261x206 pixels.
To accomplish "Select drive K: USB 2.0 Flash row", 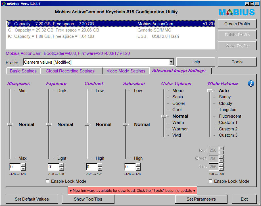I will click(111, 36).
